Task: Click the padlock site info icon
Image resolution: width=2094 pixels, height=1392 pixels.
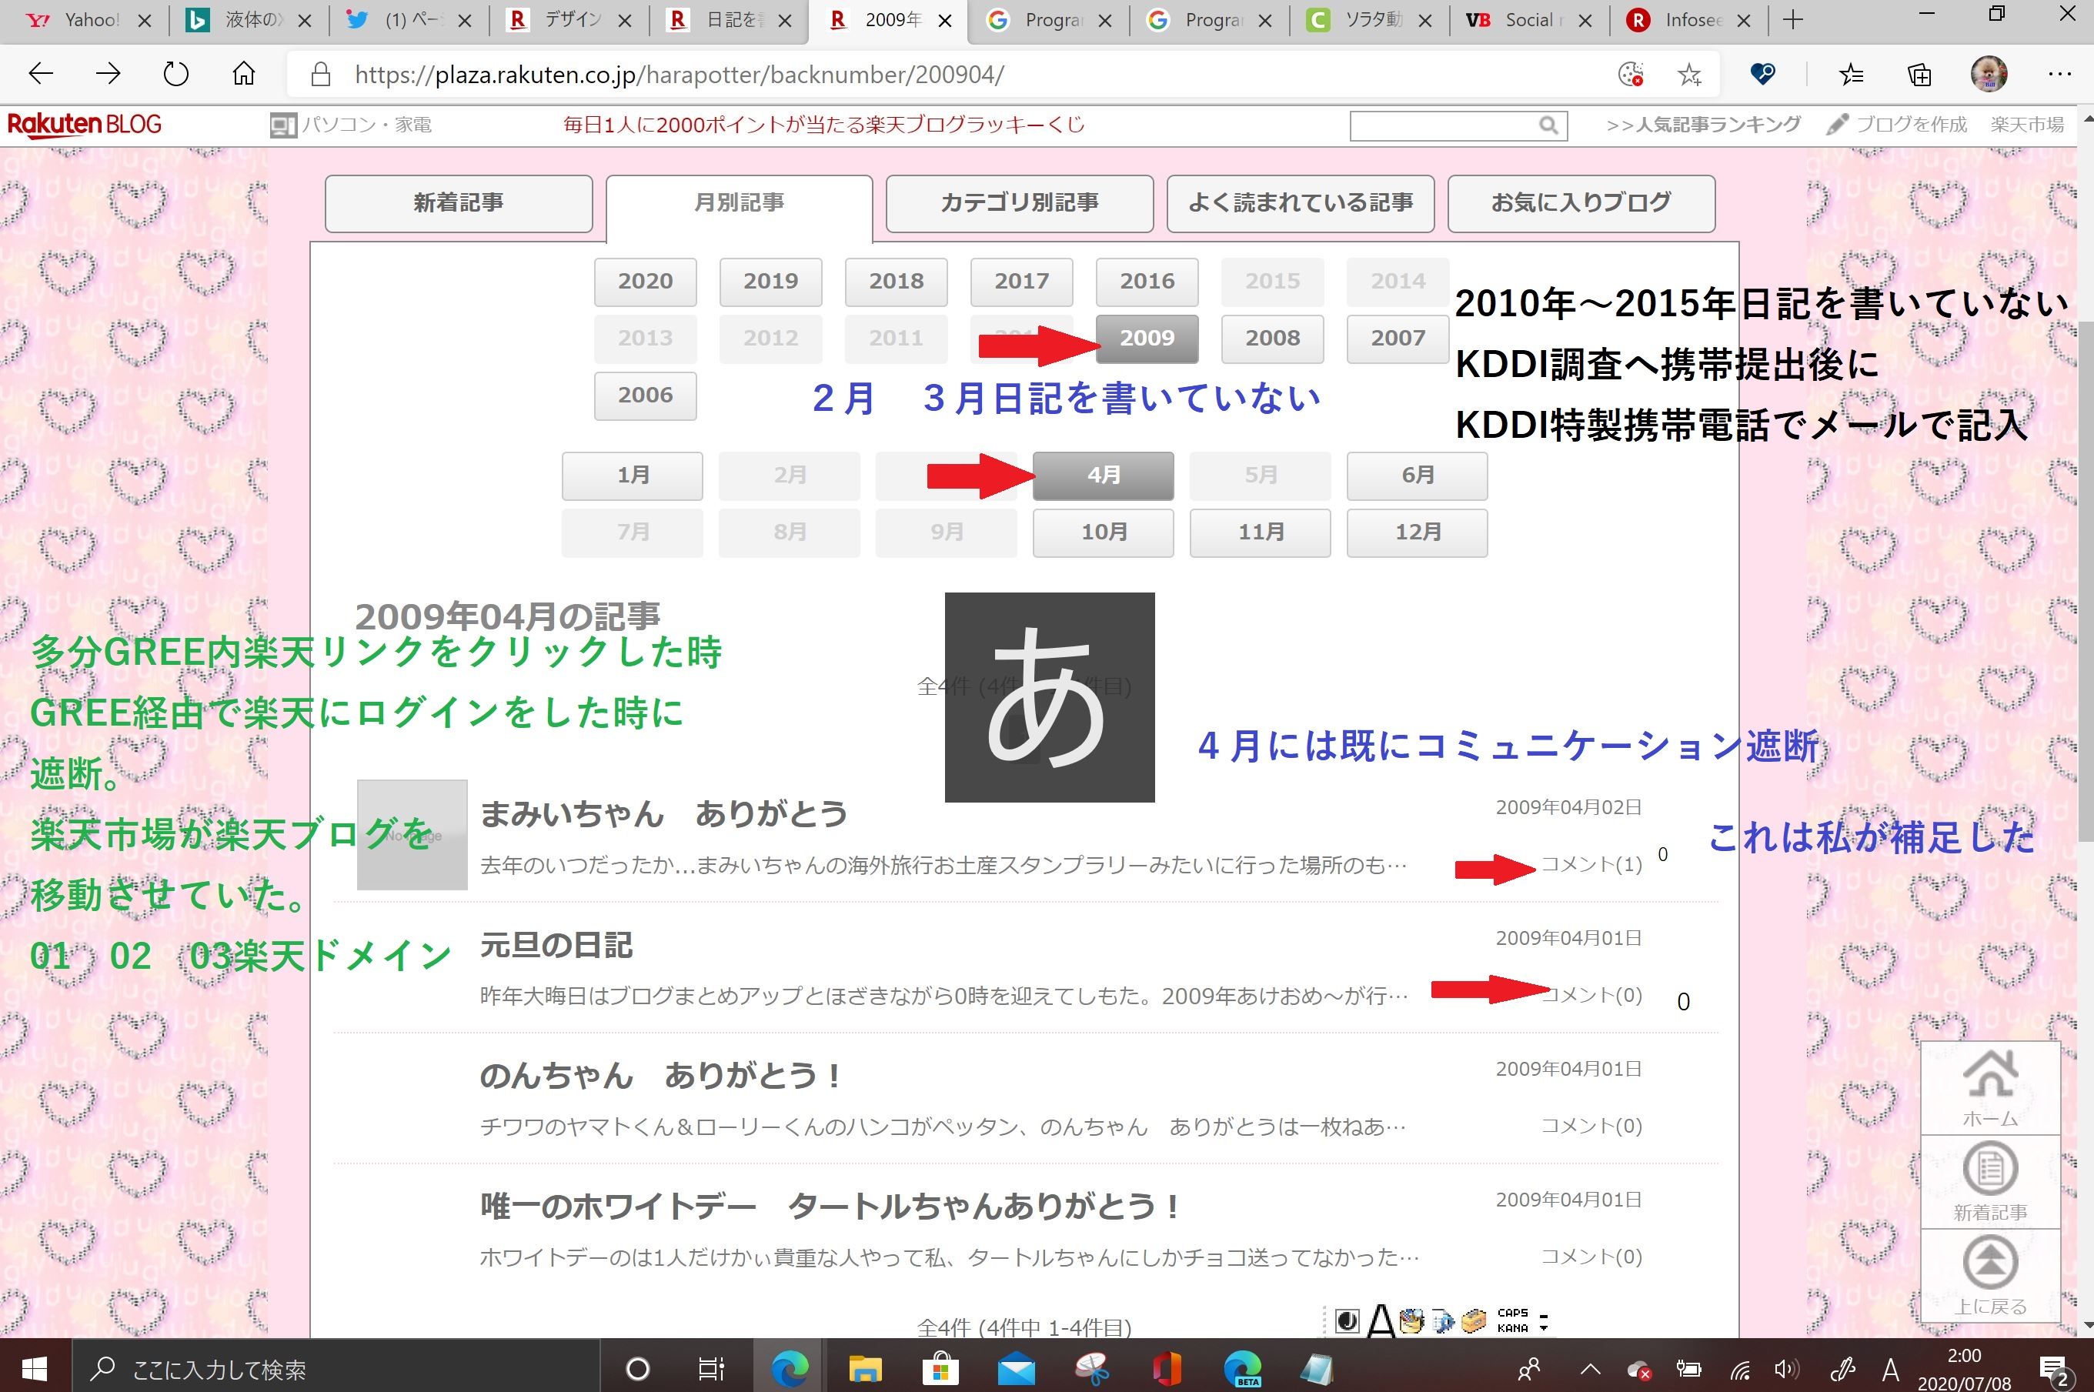Action: (x=322, y=75)
